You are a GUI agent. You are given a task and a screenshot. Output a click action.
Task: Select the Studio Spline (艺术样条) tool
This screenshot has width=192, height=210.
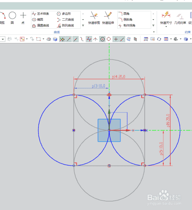pos(40,14)
